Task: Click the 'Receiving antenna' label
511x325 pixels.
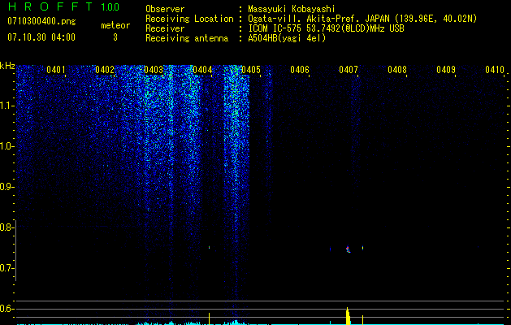Action: pyautogui.click(x=187, y=38)
